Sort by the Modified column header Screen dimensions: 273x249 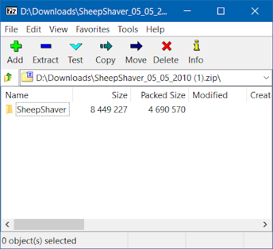[218, 95]
